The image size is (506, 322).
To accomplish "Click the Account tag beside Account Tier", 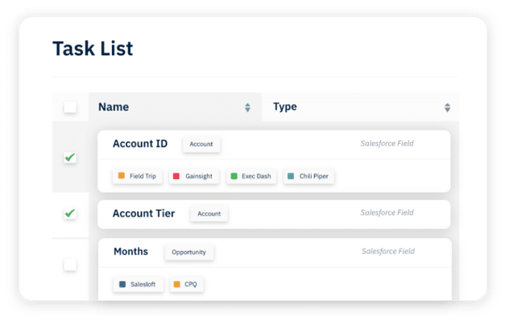I will pos(209,214).
